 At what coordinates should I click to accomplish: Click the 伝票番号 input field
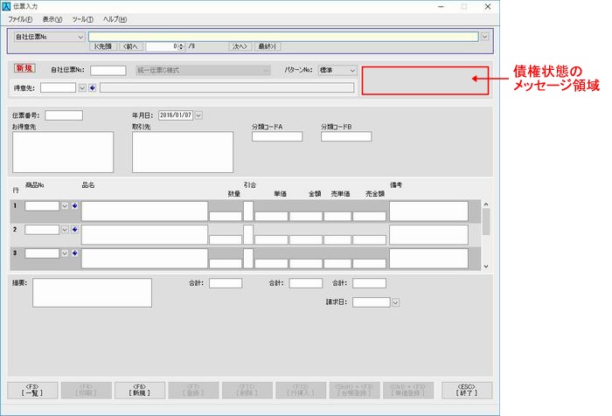click(x=64, y=114)
